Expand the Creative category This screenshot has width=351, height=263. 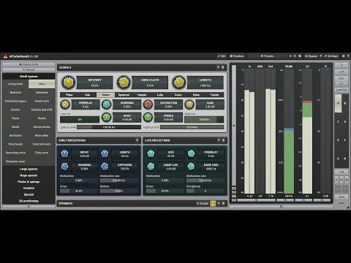[29, 188]
